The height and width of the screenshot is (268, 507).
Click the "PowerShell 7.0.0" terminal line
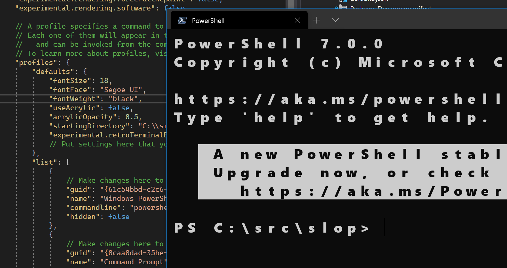278,44
